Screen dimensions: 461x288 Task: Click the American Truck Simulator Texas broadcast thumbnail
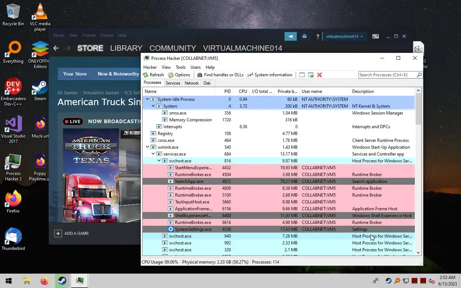pyautogui.click(x=91, y=175)
